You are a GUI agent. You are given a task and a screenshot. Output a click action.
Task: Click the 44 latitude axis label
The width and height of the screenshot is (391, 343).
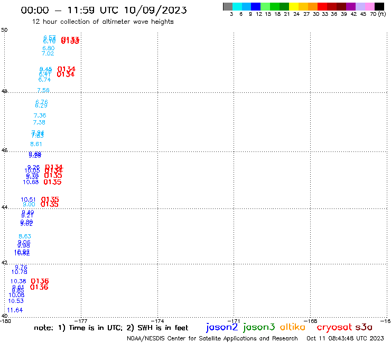[x=4, y=207]
